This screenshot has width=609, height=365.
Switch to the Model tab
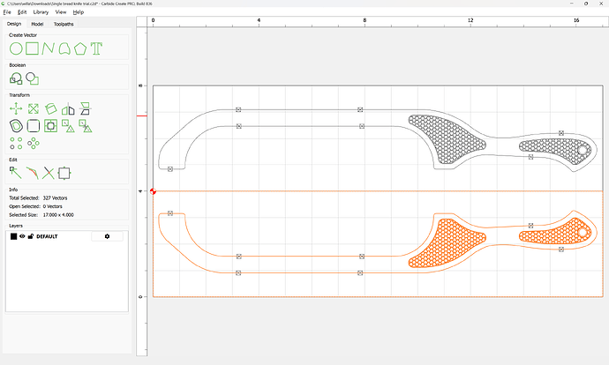(x=37, y=24)
